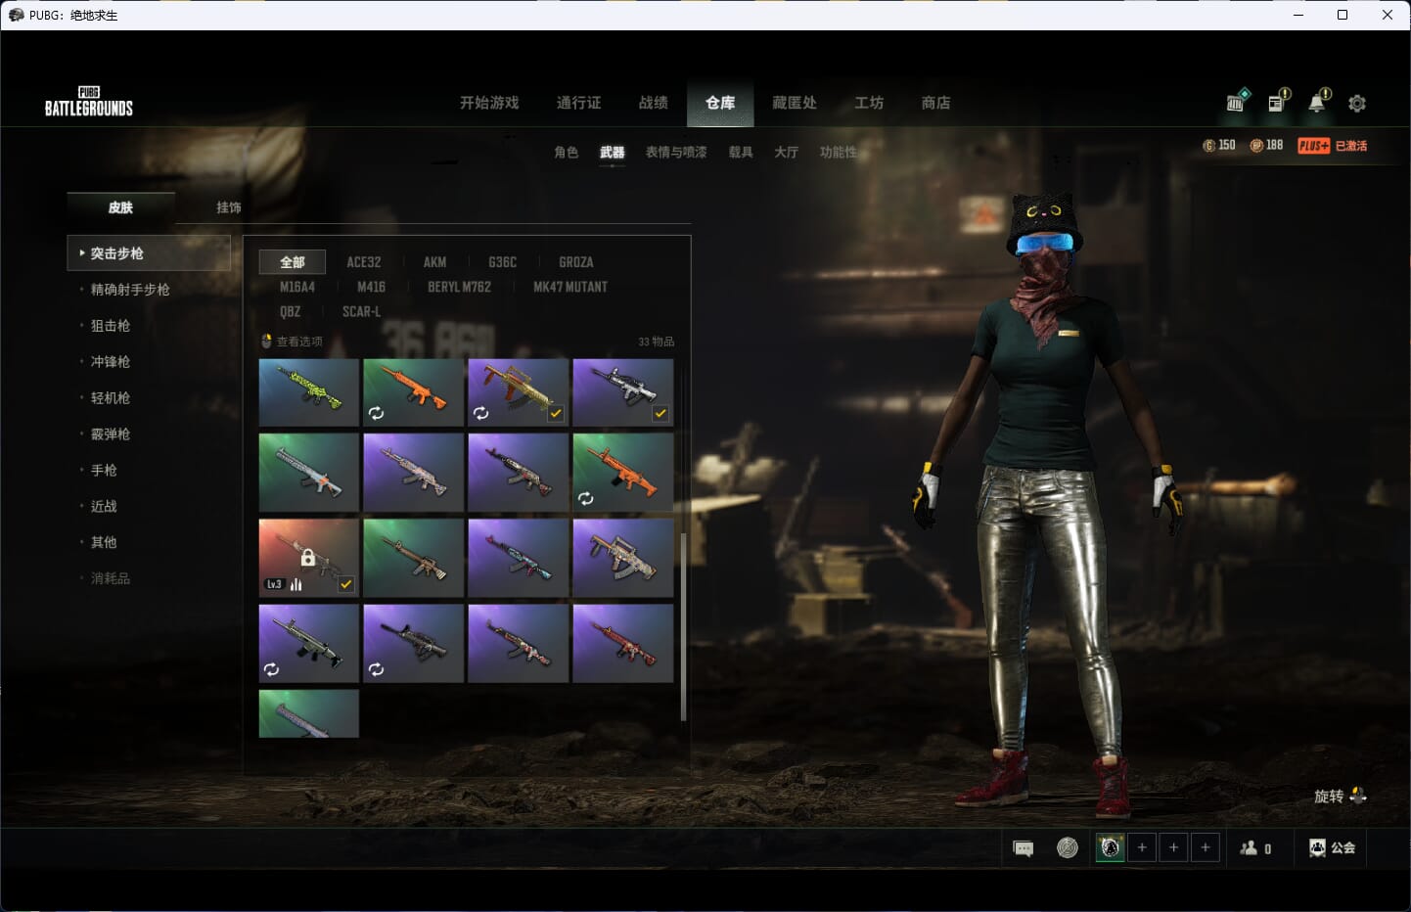The height and width of the screenshot is (912, 1411).
Task: Toggle the checkmark on the locked Lv.3 skin
Action: point(346,584)
